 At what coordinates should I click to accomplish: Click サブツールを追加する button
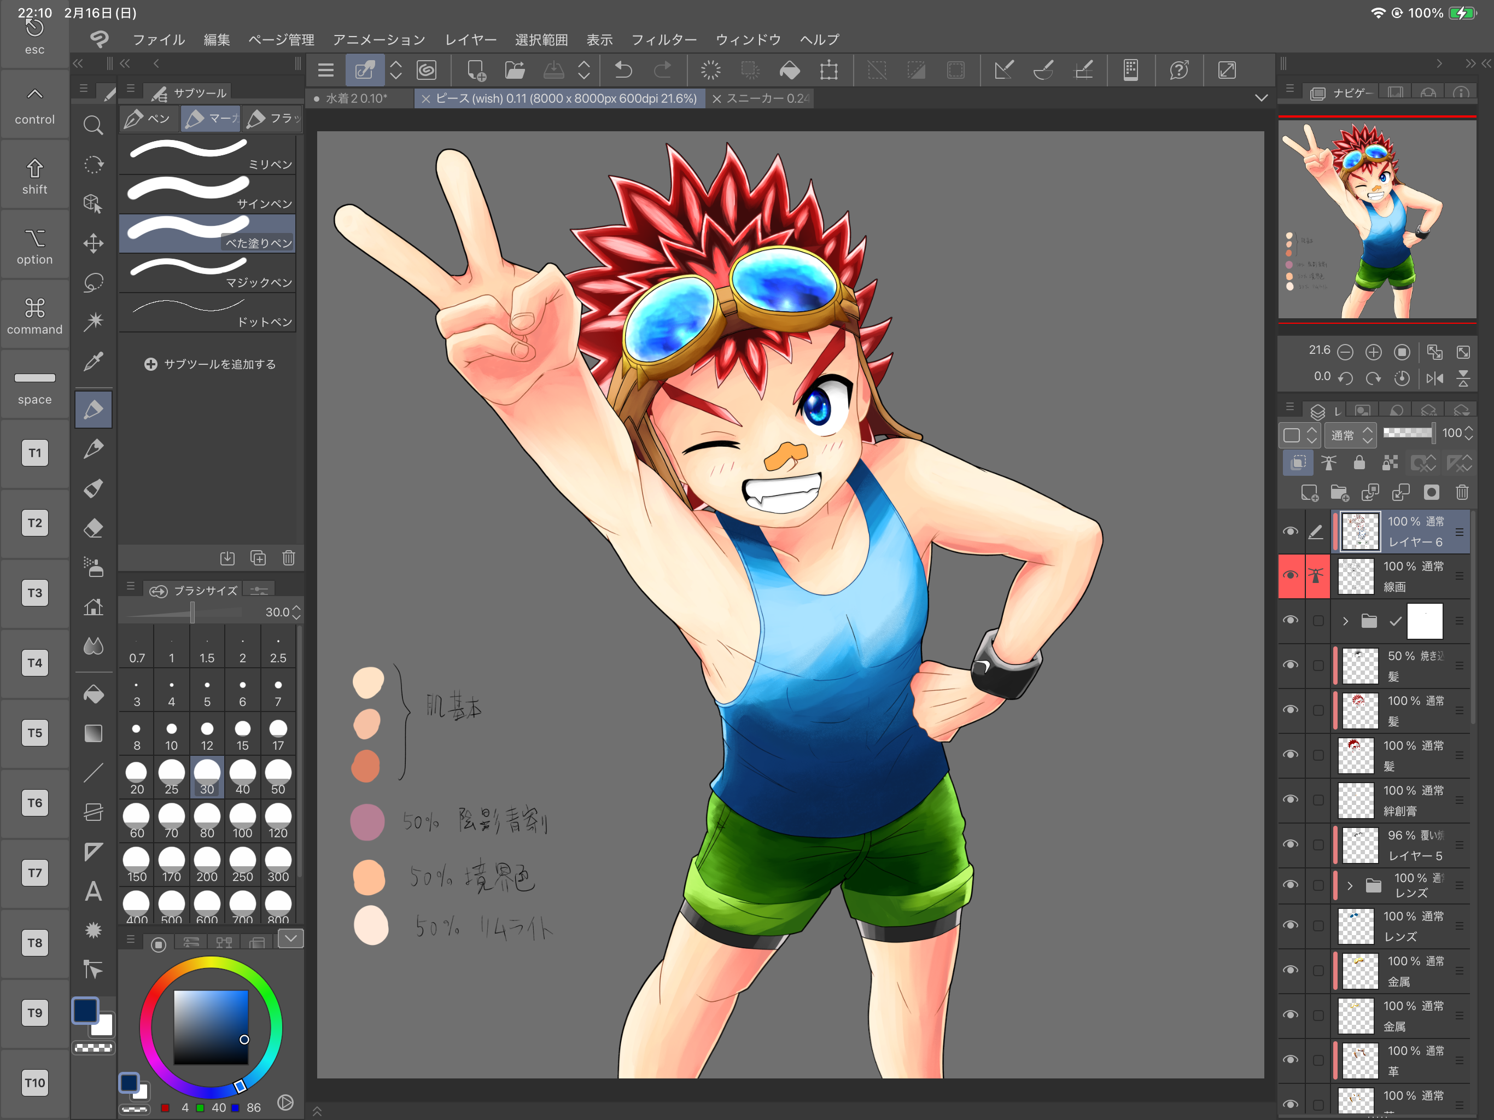point(210,364)
